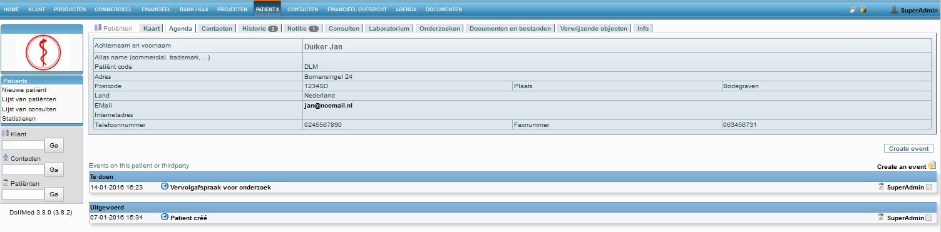Open the Patient créé event

tap(188, 218)
